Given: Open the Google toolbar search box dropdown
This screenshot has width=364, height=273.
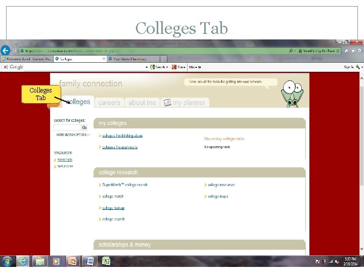Looking at the screenshot, I should coord(147,67).
